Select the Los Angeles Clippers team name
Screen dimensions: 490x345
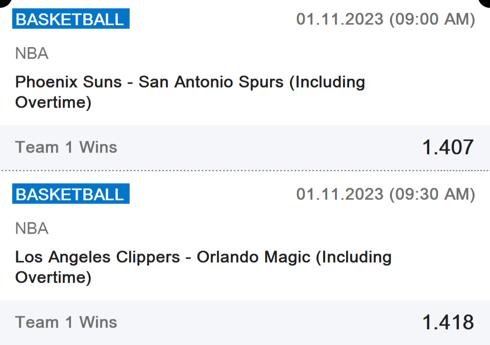pyautogui.click(x=97, y=257)
